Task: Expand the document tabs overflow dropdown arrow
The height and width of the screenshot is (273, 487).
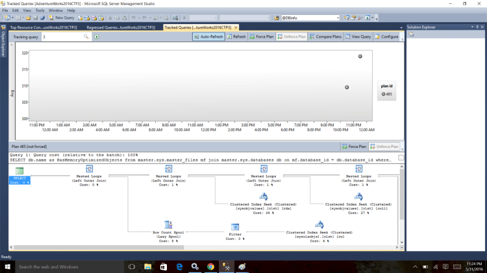Action: tap(400, 28)
